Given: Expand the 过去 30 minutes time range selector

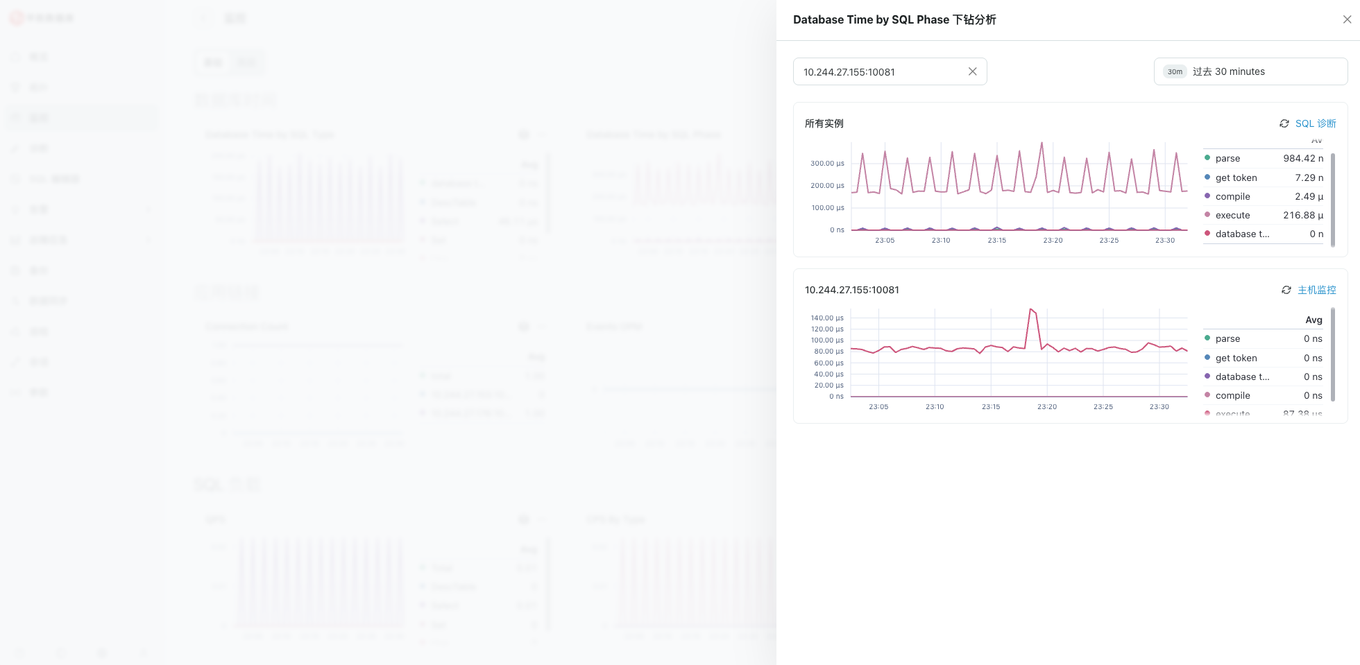Looking at the screenshot, I should pyautogui.click(x=1250, y=71).
